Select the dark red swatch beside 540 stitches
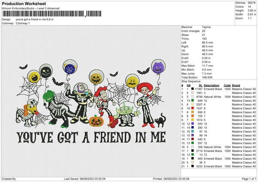This screenshot has width=258, height=182. [x=192, y=139]
